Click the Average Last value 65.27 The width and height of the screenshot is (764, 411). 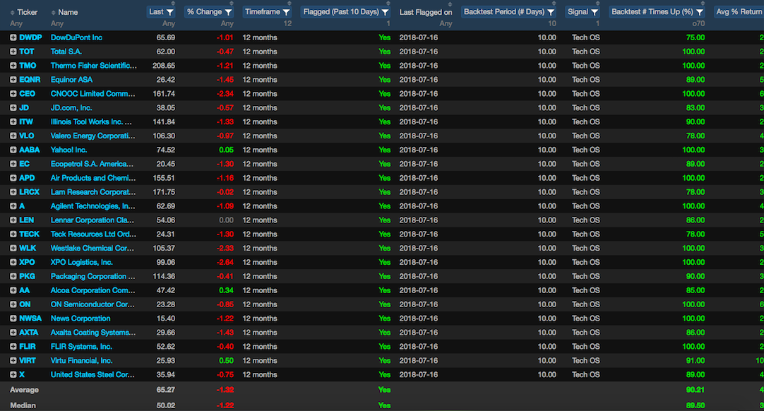[x=166, y=390]
